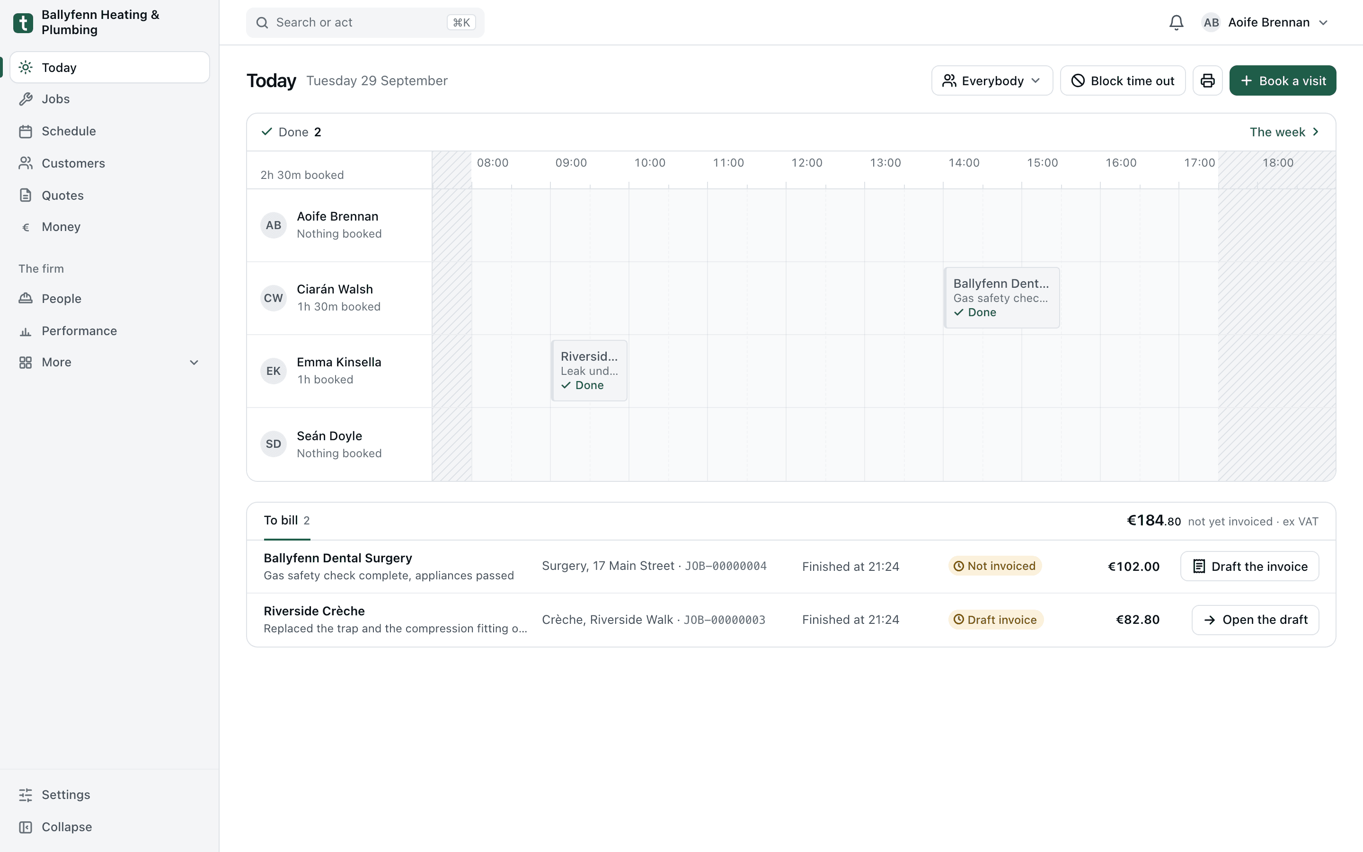This screenshot has width=1363, height=852.
Task: Click Ciarán Walsh's CW avatar
Action: coord(273,298)
